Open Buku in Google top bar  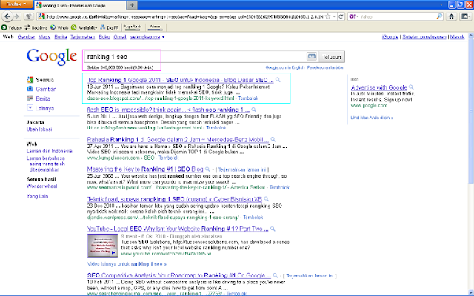point(104,37)
